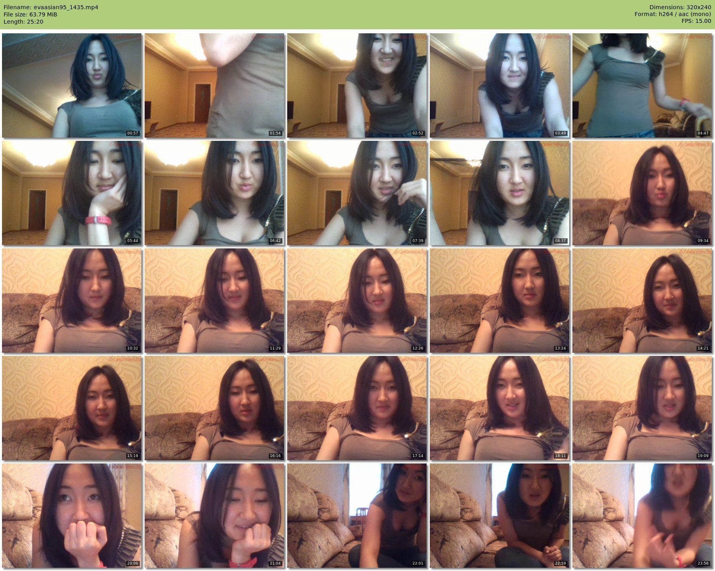715x571 pixels.
Task: Select the frame marked 10:32
Action: click(72, 301)
